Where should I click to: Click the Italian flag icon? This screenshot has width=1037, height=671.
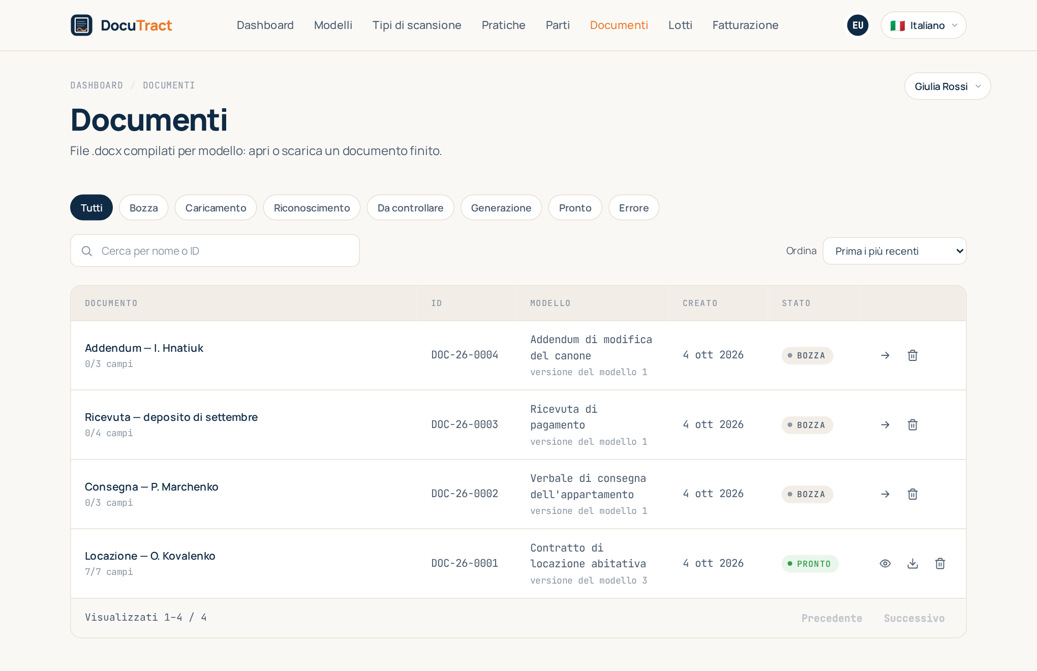pyautogui.click(x=897, y=25)
